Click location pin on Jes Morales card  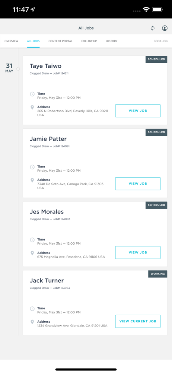click(32, 253)
